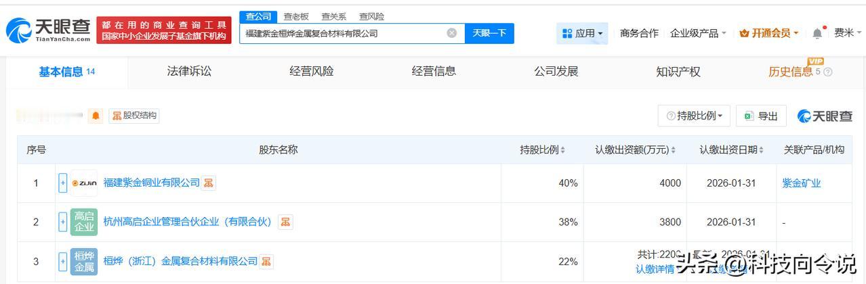Select the 公司发展 tab
The image size is (866, 284).
(556, 71)
